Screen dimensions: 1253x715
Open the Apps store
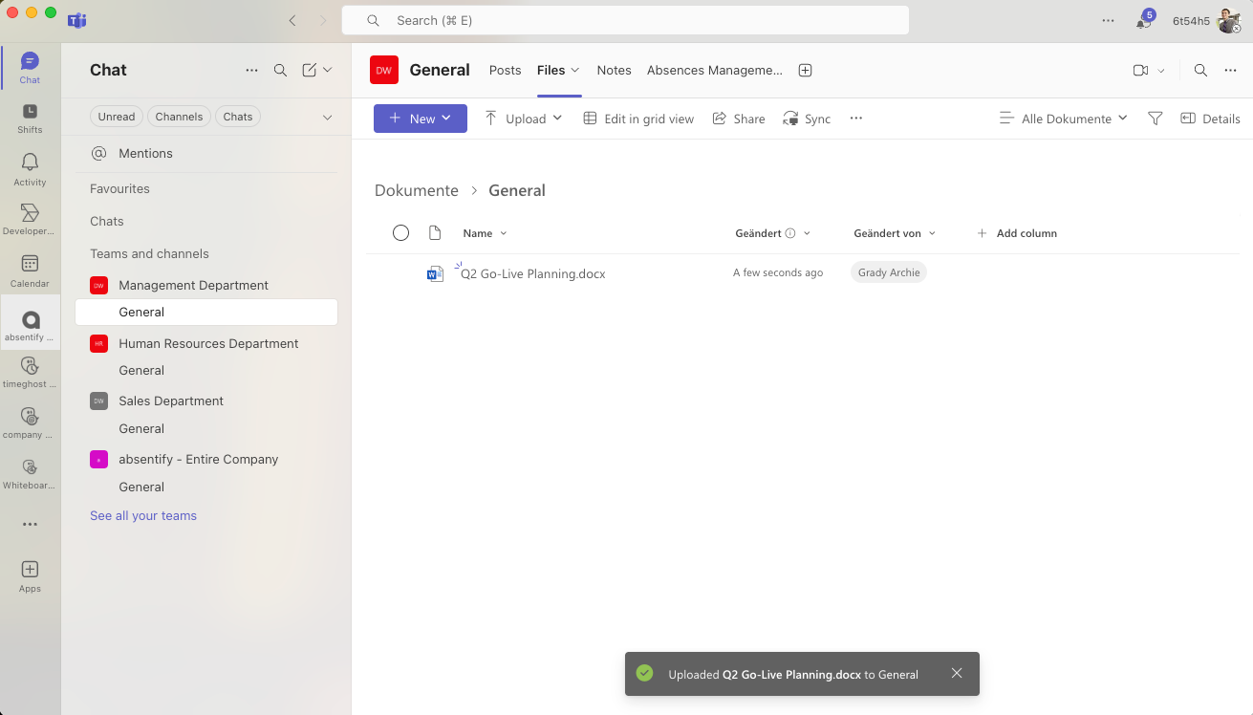pyautogui.click(x=30, y=576)
